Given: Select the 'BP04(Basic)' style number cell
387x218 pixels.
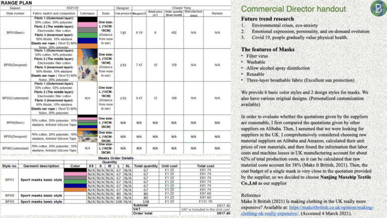Looking at the screenshot, I should pyautogui.click(x=15, y=123).
